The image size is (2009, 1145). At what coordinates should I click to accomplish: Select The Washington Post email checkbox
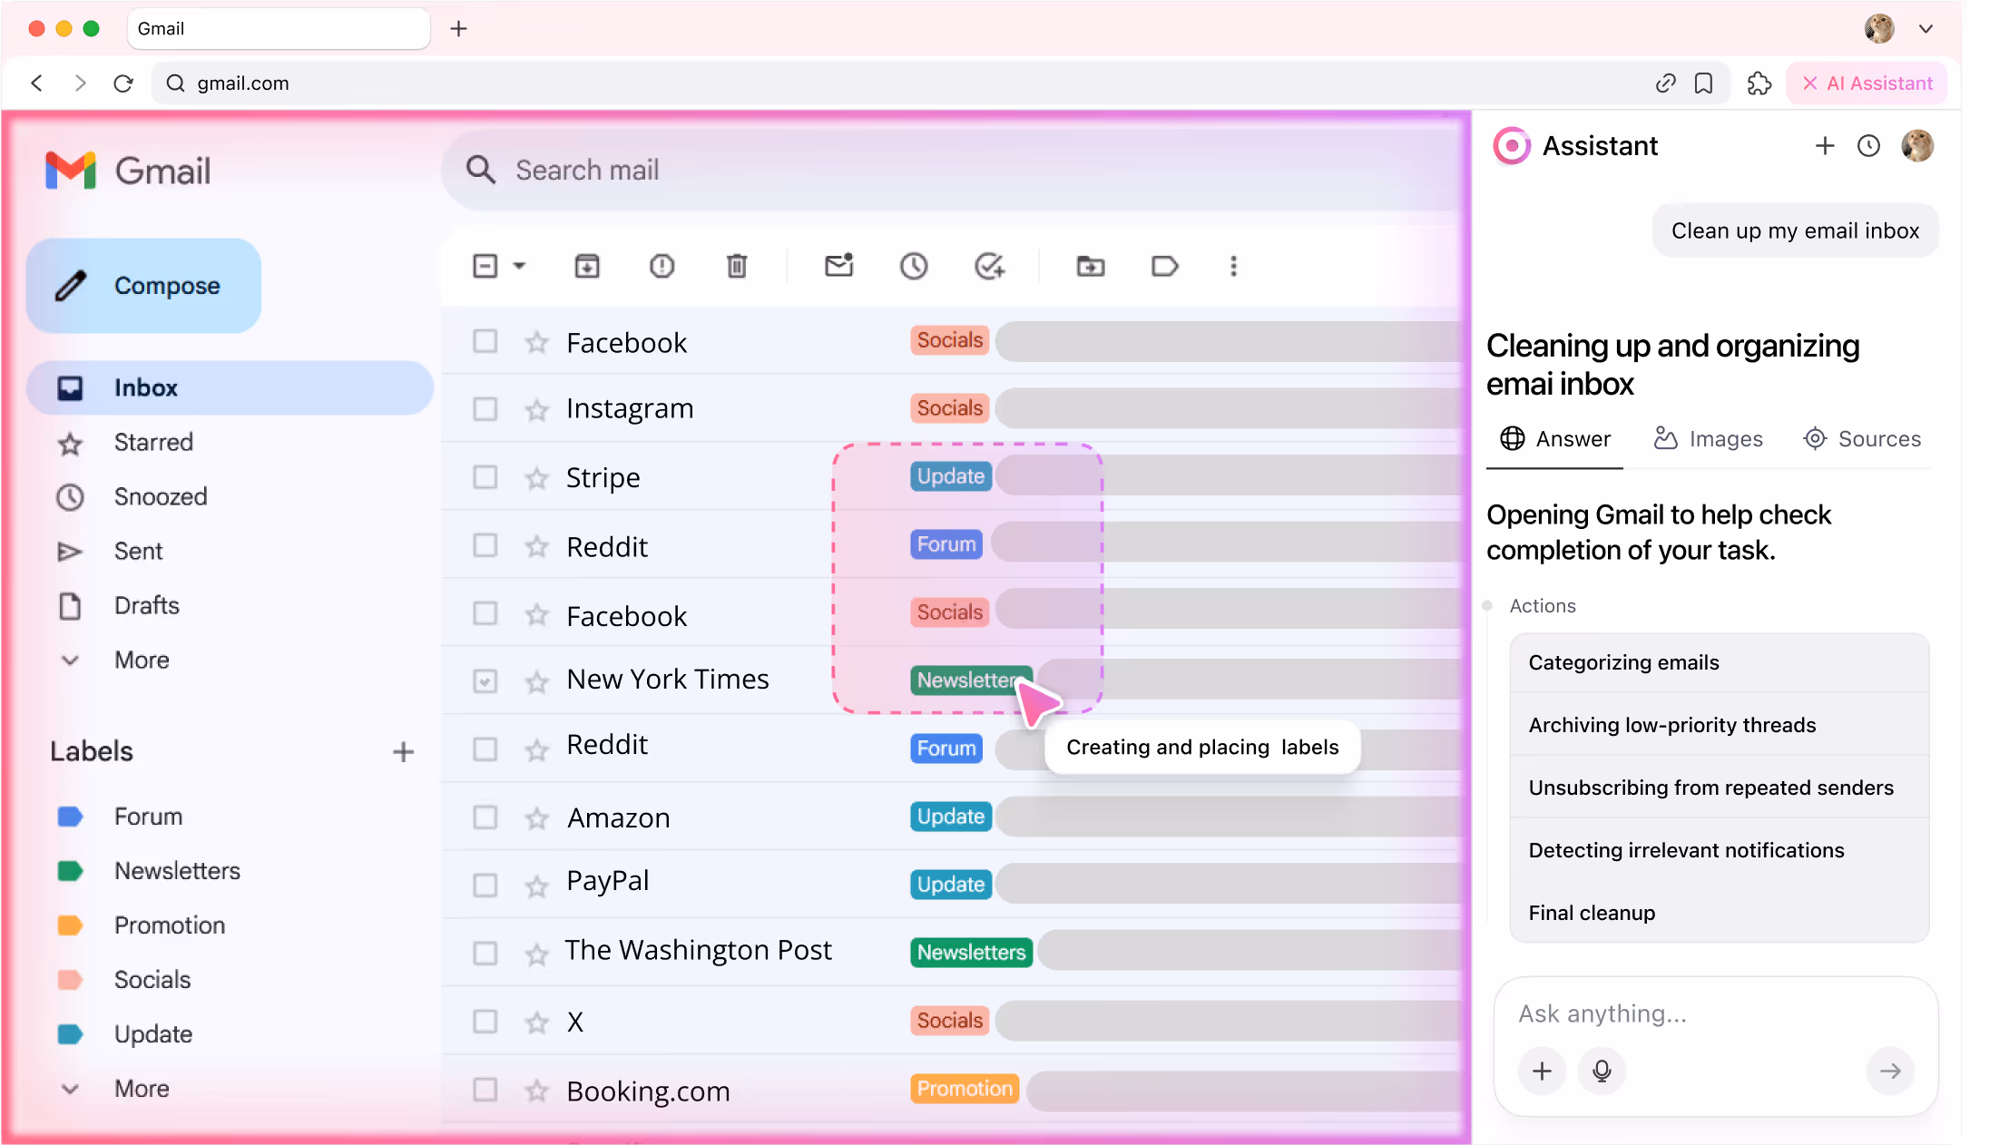(x=485, y=954)
